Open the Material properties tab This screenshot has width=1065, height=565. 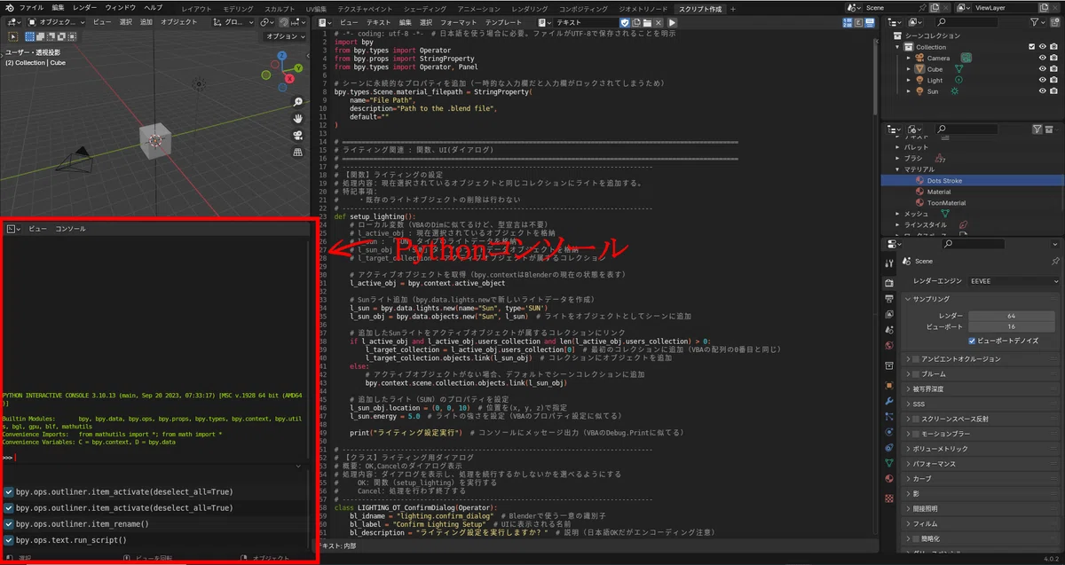(x=889, y=478)
